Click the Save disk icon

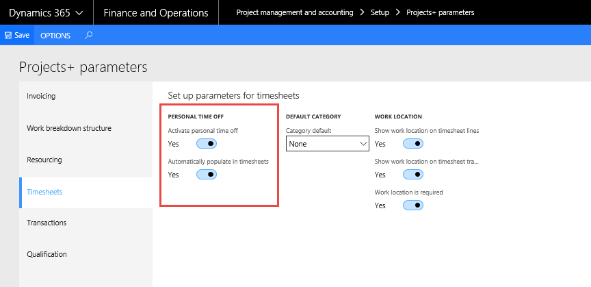tap(8, 35)
